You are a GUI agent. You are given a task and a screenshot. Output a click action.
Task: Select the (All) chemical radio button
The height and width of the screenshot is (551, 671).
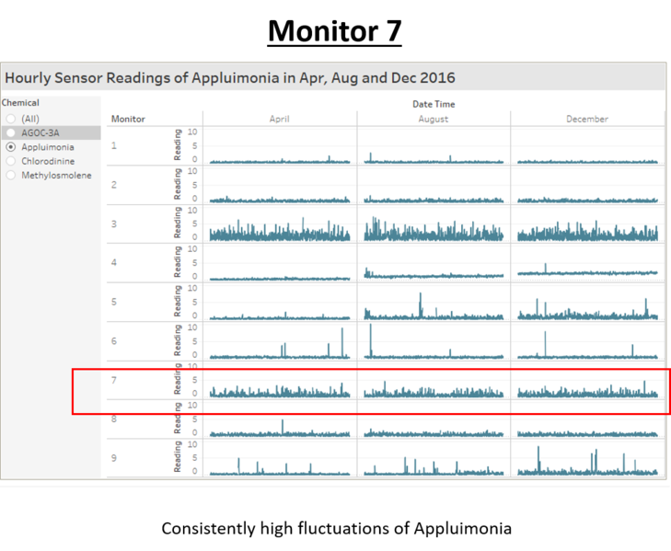(11, 119)
